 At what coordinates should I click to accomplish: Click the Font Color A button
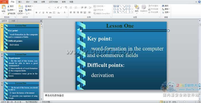point(65,13)
